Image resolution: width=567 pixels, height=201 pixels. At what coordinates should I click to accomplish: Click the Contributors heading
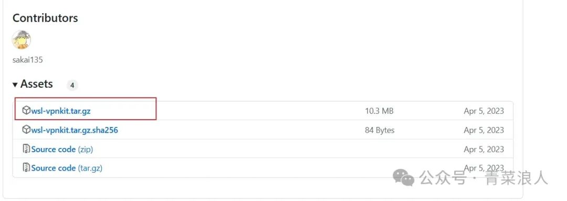45,18
